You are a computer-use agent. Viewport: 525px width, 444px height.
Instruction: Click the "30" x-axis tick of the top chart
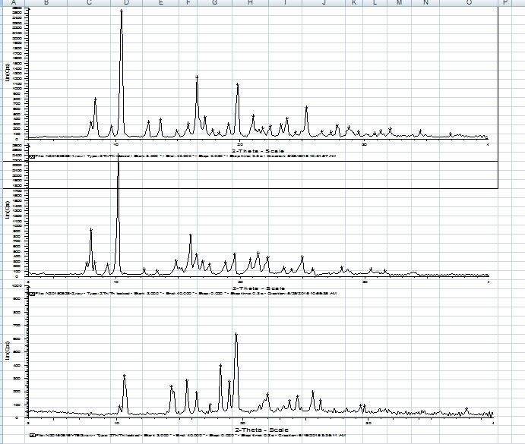tap(364, 144)
